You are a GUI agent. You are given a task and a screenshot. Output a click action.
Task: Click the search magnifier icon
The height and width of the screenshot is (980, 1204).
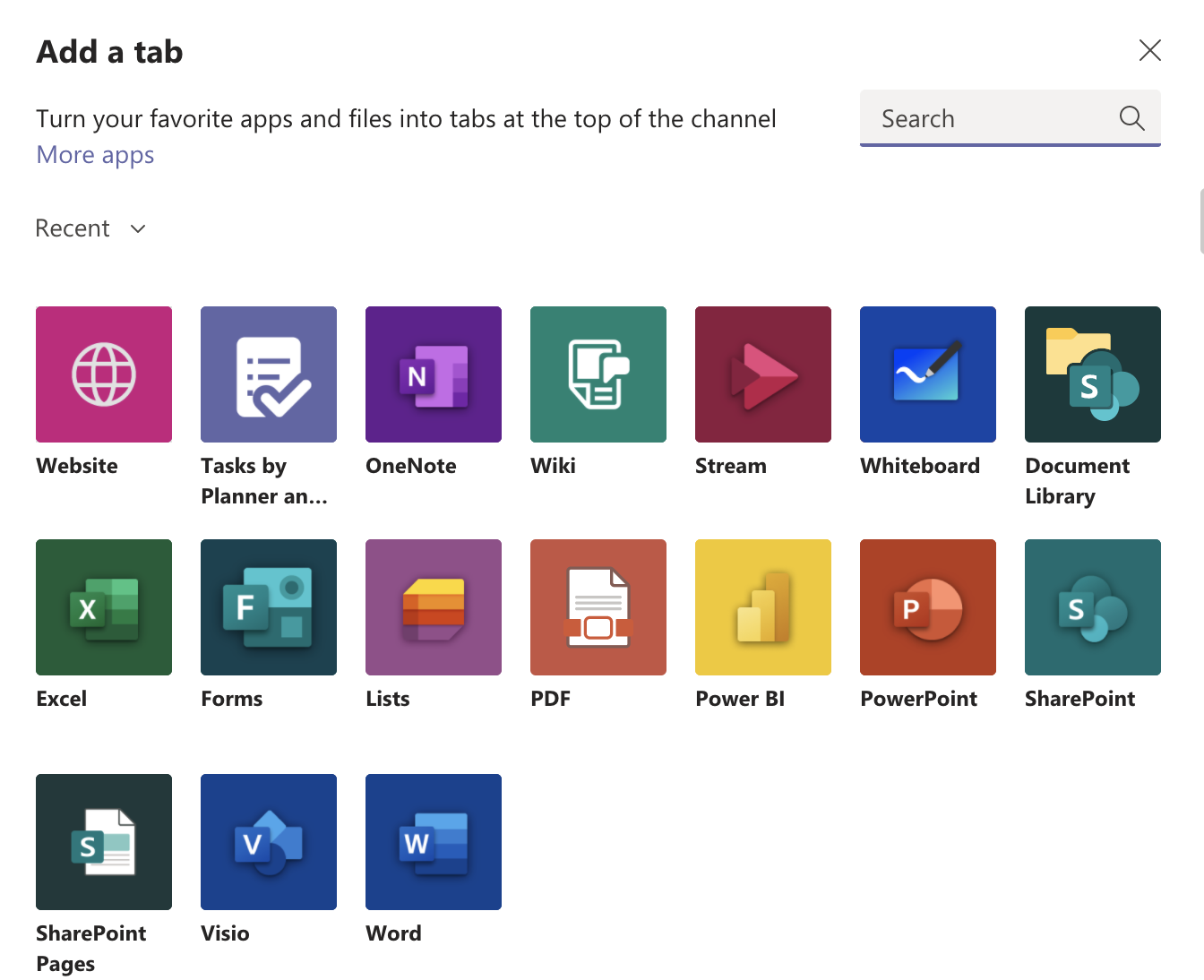(x=1132, y=118)
